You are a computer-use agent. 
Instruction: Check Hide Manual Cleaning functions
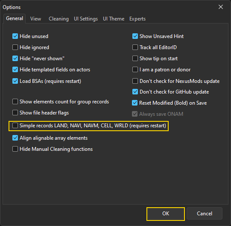pyautogui.click(x=15, y=149)
